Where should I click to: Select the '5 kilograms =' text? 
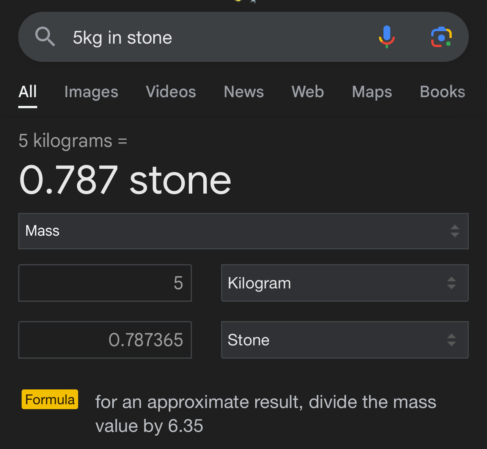(x=73, y=141)
